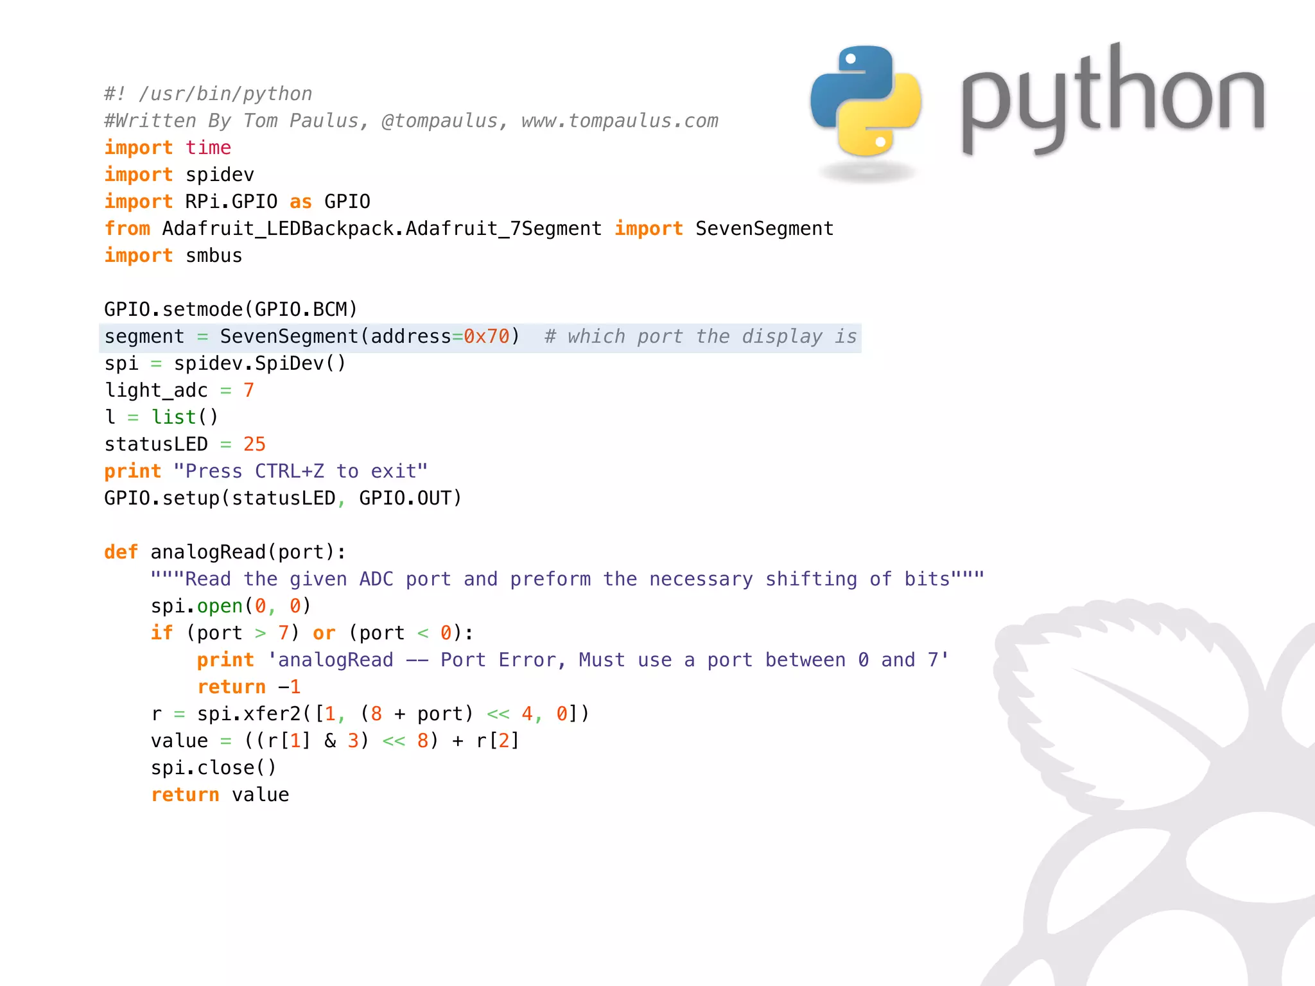Click the 'def analogRead(port):' definition
This screenshot has width=1315, height=986.
(x=225, y=552)
